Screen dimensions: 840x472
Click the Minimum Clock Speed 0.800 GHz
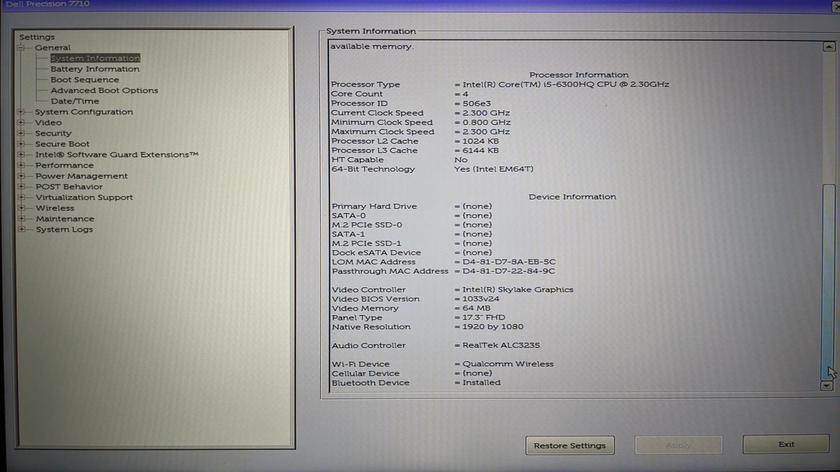486,122
